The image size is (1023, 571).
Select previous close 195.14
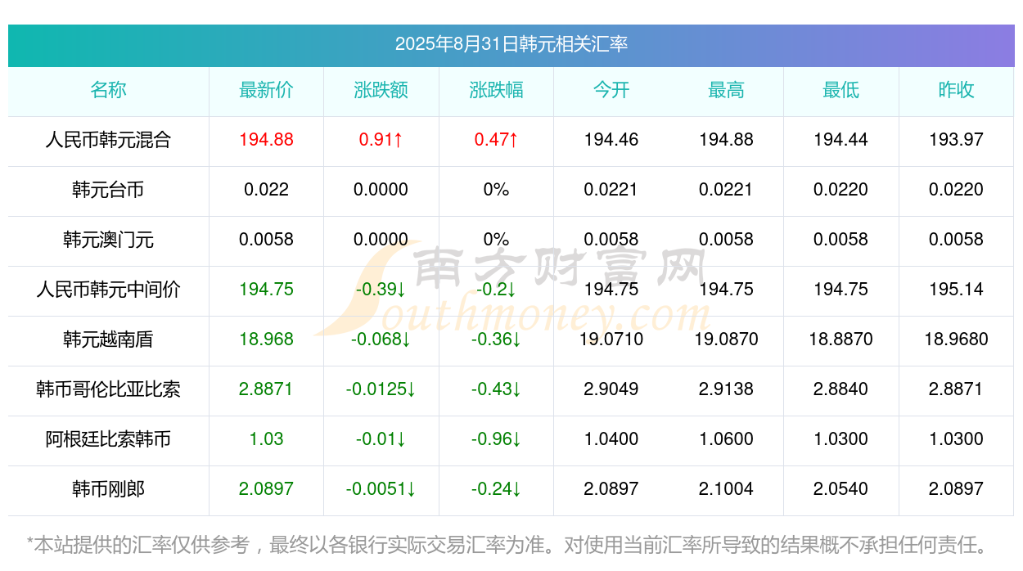pyautogui.click(x=956, y=290)
